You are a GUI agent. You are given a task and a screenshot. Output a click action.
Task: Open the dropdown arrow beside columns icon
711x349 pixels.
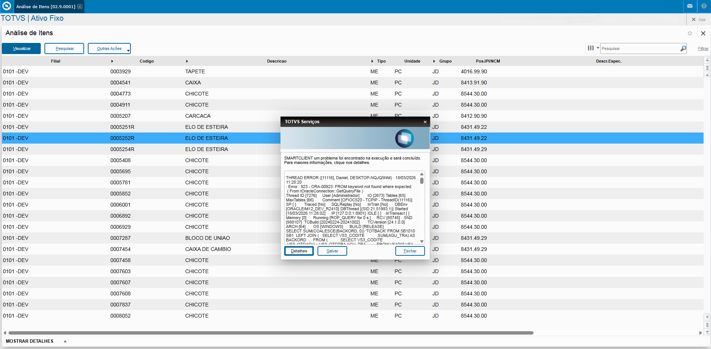(598, 48)
